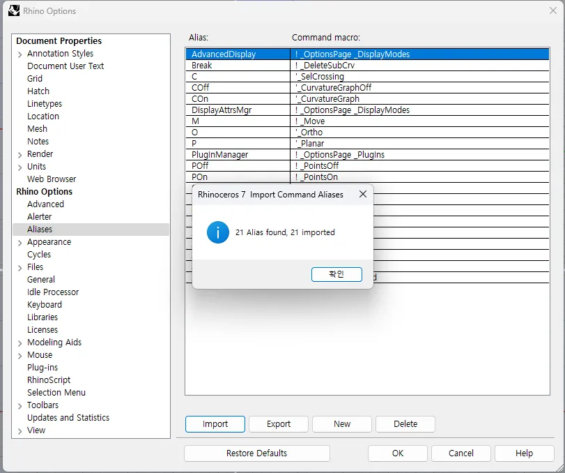Screen dimensions: 565x473
Task: Expand the Modeling Aids tree node
Action: coord(20,343)
